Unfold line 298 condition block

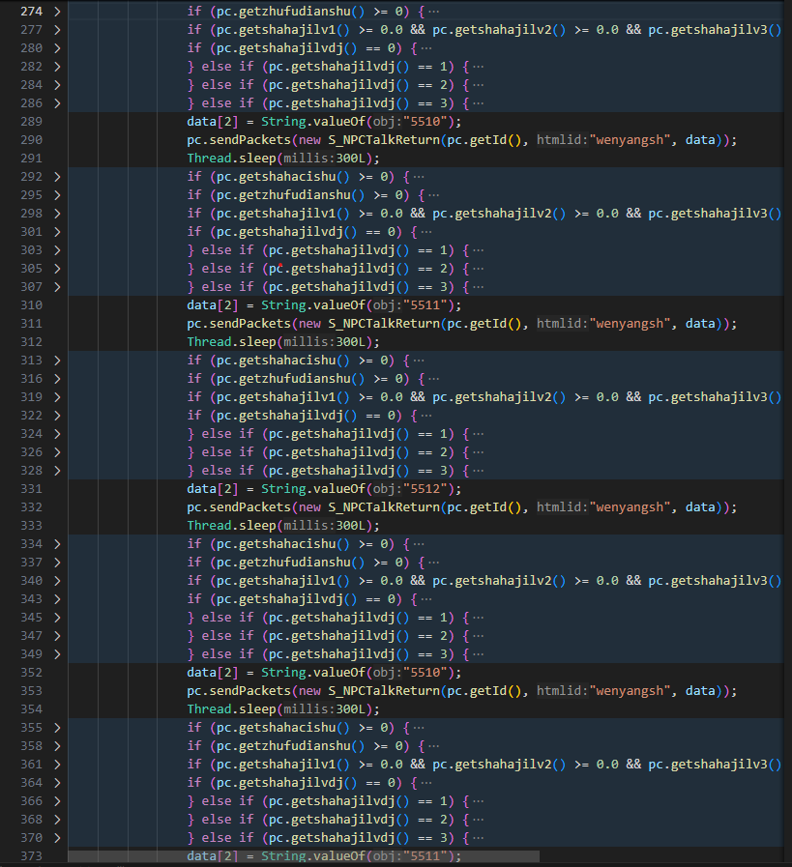(x=57, y=214)
